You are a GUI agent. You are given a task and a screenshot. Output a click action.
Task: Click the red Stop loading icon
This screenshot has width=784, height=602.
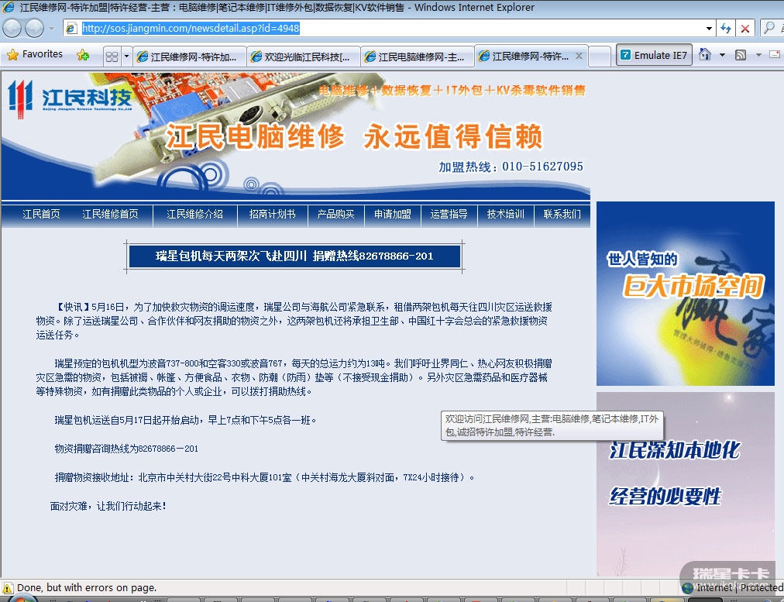(x=745, y=29)
